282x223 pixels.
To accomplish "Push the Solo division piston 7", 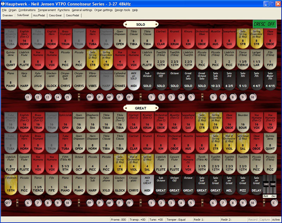I will pyautogui.click(x=223, y=97).
